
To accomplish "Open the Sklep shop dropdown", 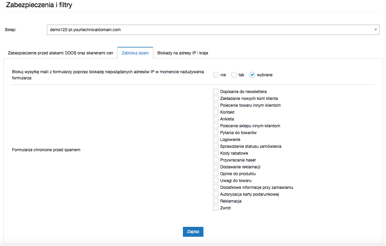I will coord(212,30).
